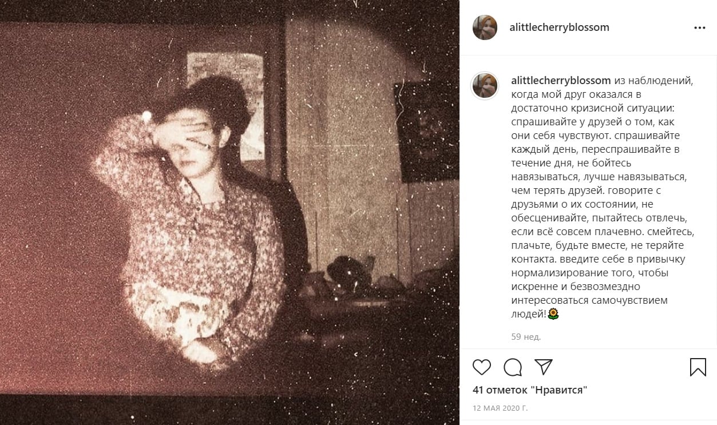Click the word 'людей' near the caption's end
Screen dimensions: 717x425
pyautogui.click(x=528, y=314)
